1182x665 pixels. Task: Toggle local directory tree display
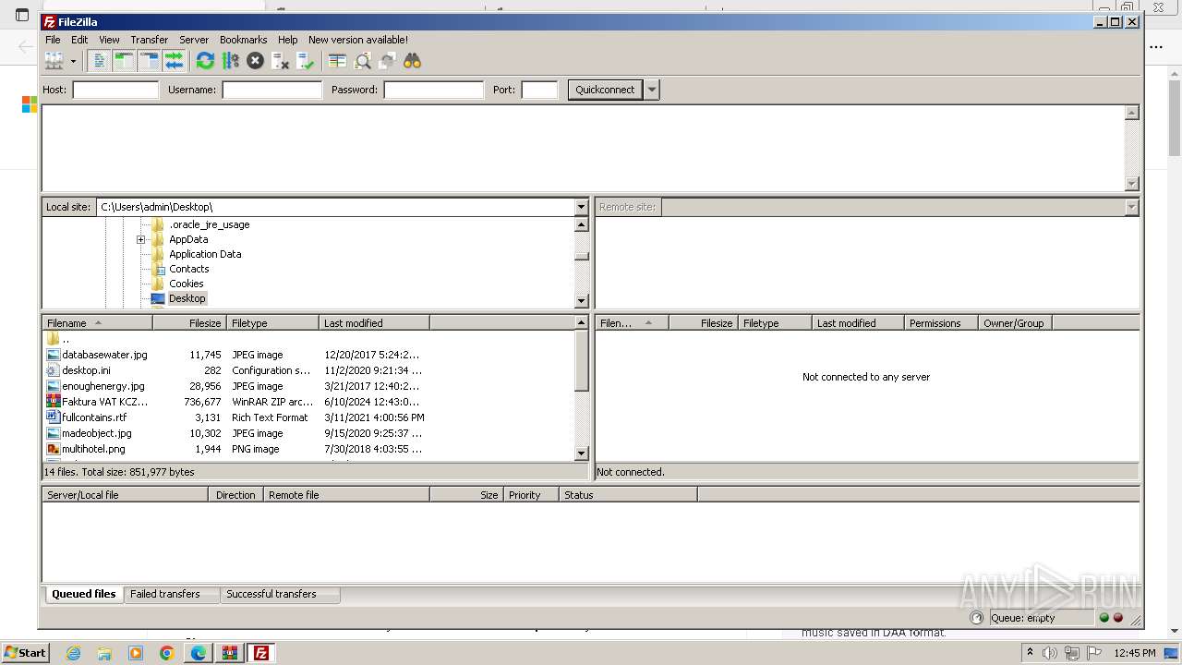pos(124,61)
